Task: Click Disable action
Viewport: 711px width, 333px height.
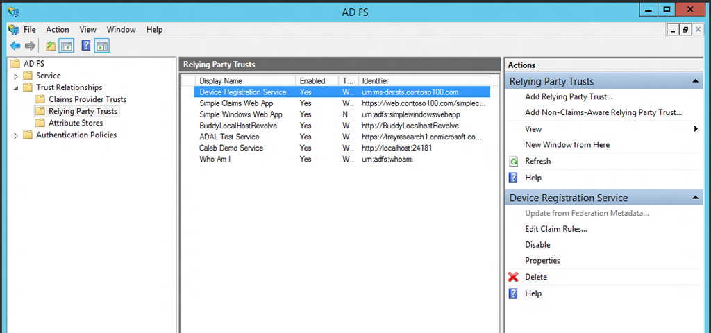Action: coord(538,245)
